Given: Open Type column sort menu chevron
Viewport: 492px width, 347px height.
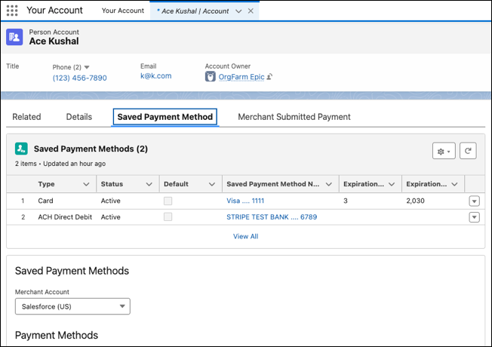Looking at the screenshot, I should click(86, 184).
